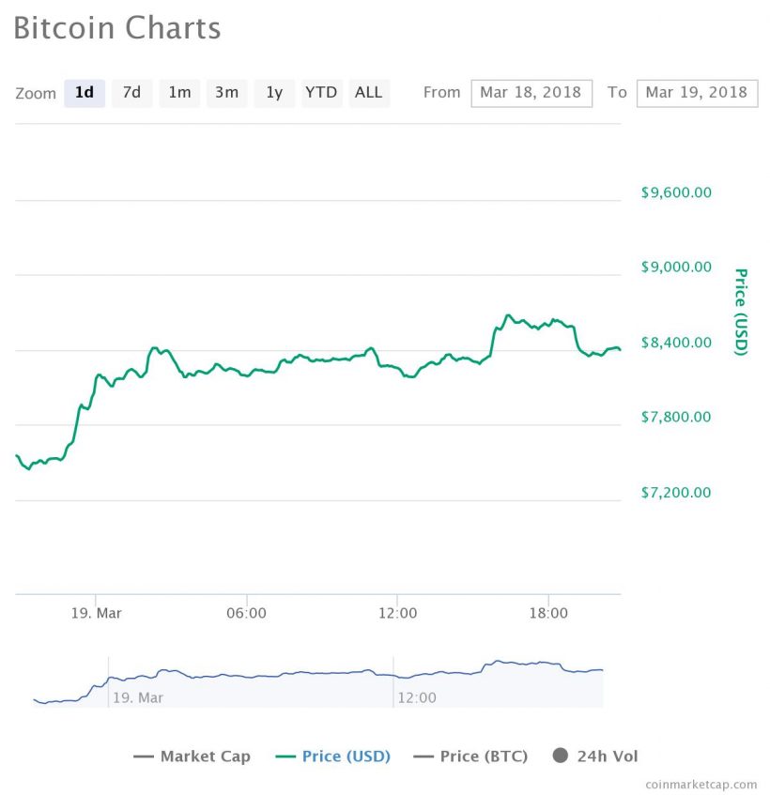Select the 1y zoom range
The image size is (770, 795).
click(274, 93)
